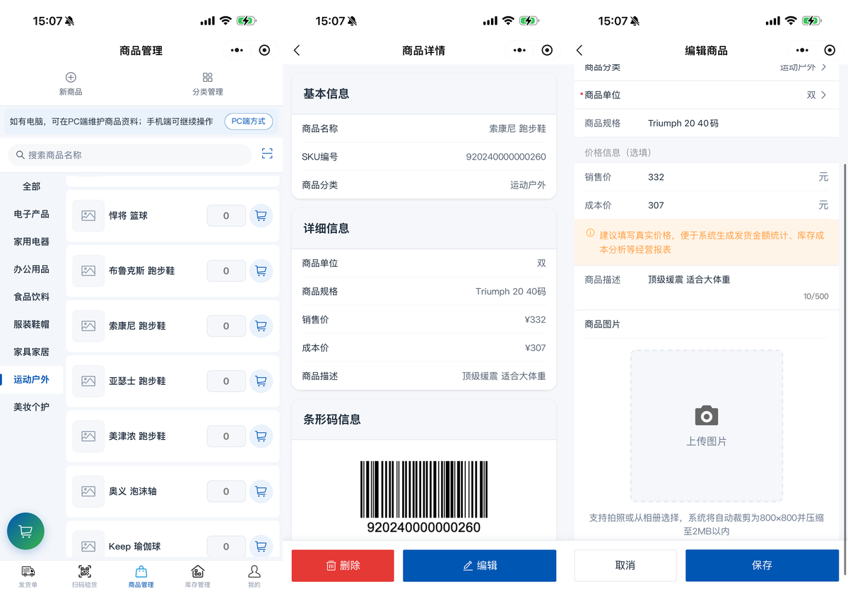Tap quantity box for 美津浓 跑步鞋
This screenshot has height=613, width=848.
pos(226,436)
